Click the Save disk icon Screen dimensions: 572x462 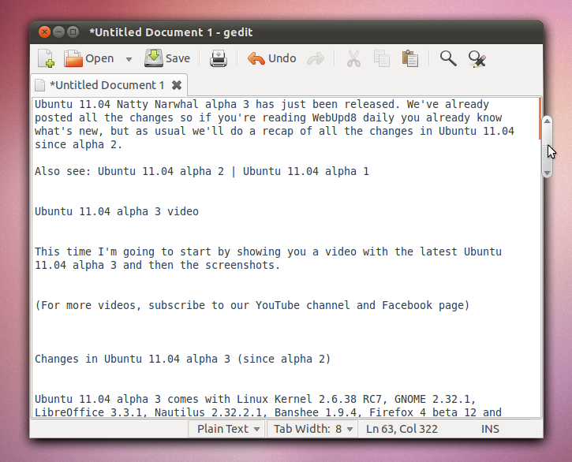coord(154,58)
